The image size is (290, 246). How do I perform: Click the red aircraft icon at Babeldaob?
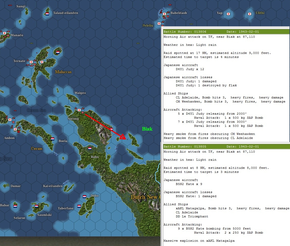tap(168, 12)
